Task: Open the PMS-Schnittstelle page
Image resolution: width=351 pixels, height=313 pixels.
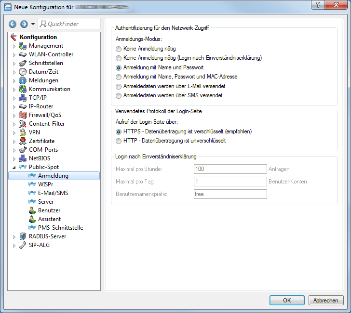Action: 60,228
